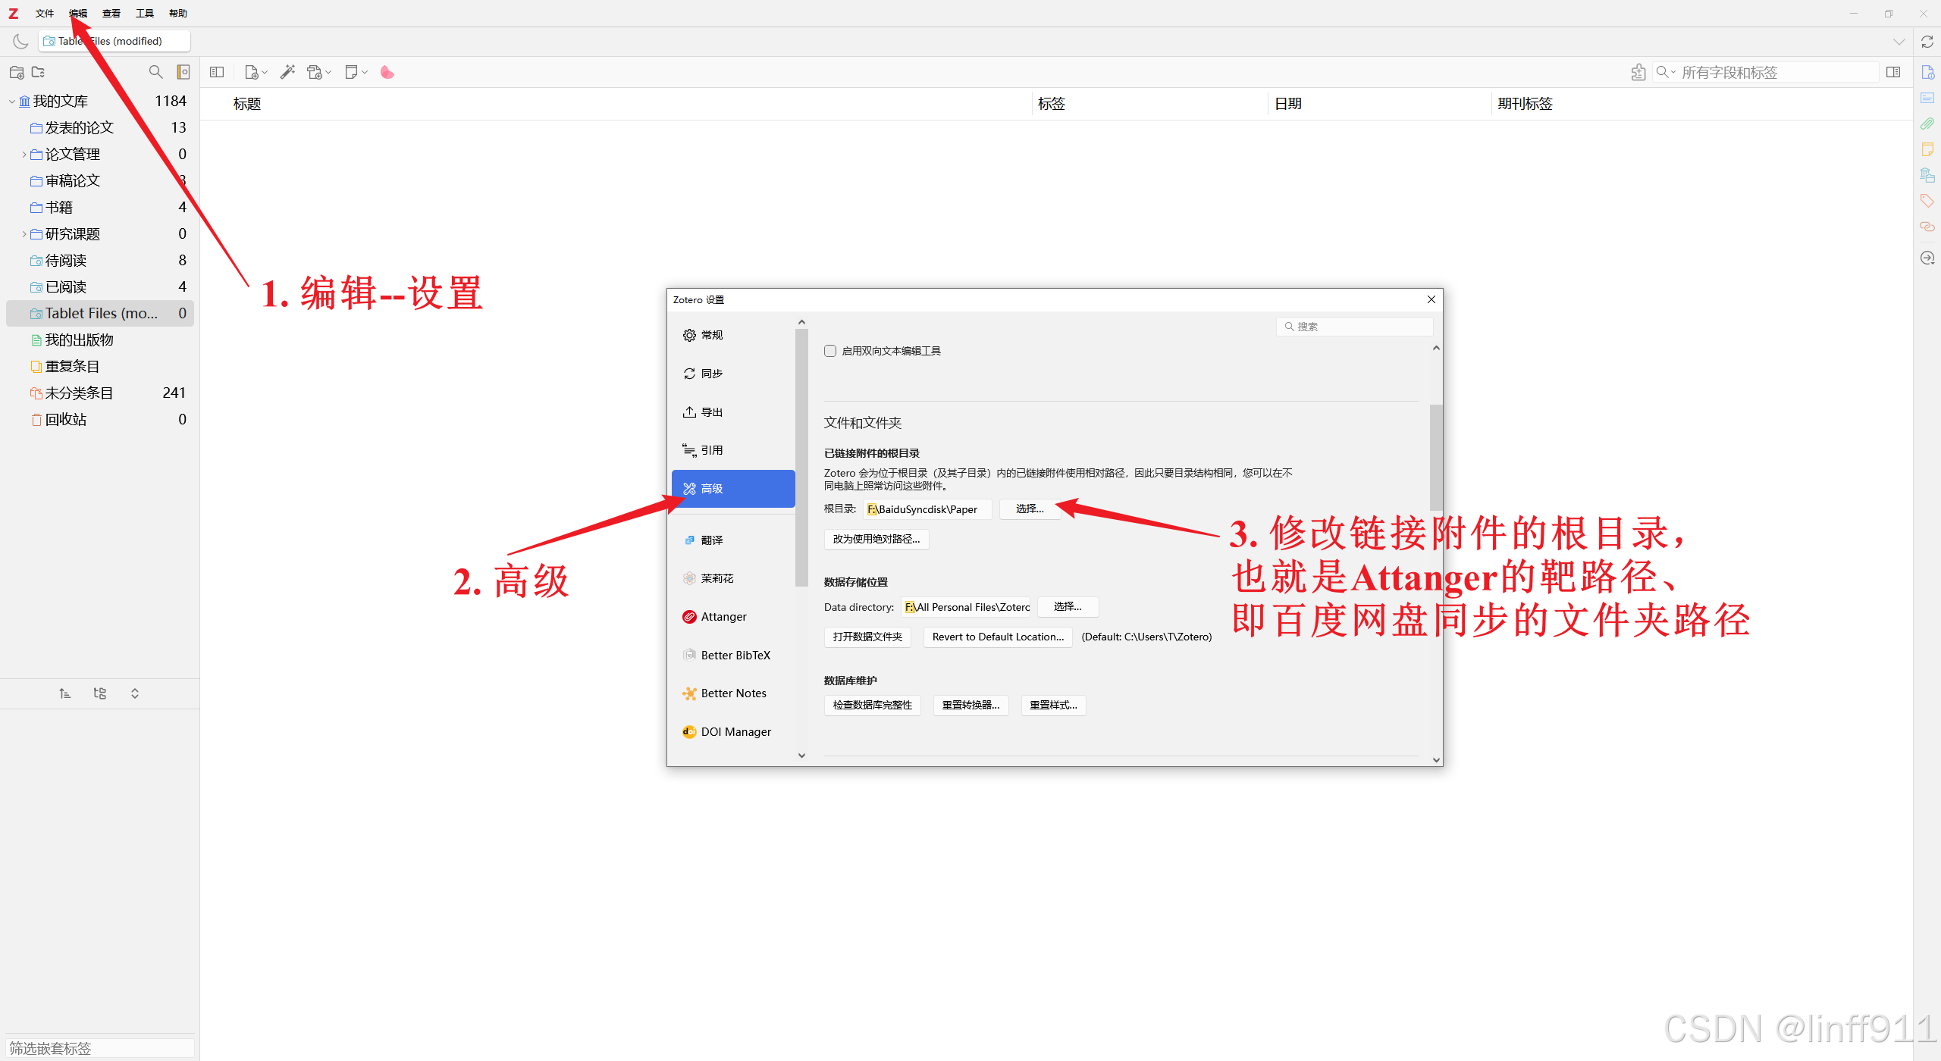Open the Better Notes settings pane
The width and height of the screenshot is (1941, 1061).
tap(733, 693)
